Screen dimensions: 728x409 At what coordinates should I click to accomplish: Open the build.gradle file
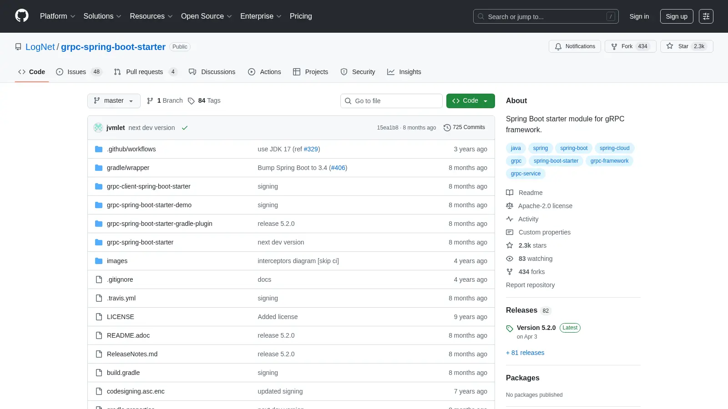pos(123,373)
